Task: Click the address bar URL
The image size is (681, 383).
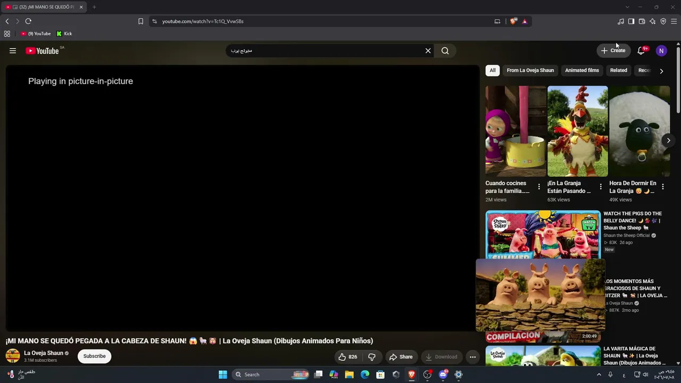Action: pyautogui.click(x=203, y=21)
